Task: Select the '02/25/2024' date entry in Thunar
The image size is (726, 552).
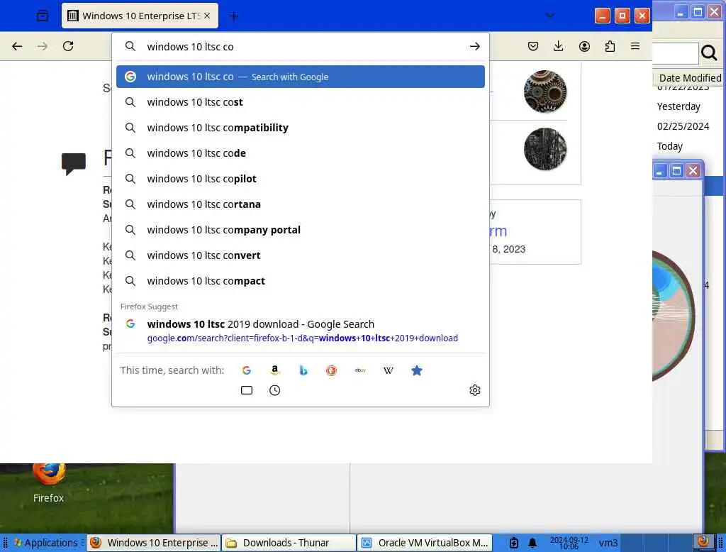Action: point(683,126)
